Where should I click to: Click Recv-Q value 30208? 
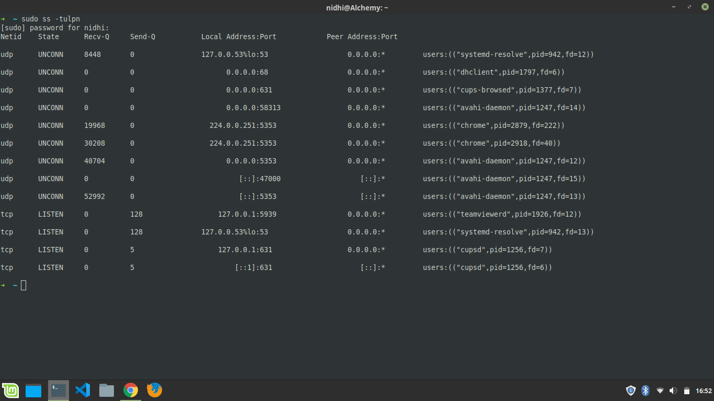[x=95, y=143]
